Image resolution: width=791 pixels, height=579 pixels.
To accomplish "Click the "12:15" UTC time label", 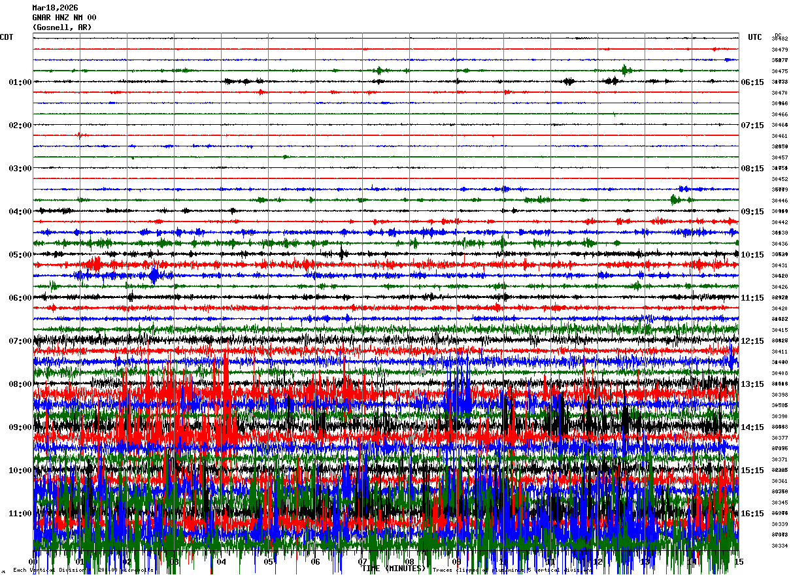I will [x=752, y=341].
